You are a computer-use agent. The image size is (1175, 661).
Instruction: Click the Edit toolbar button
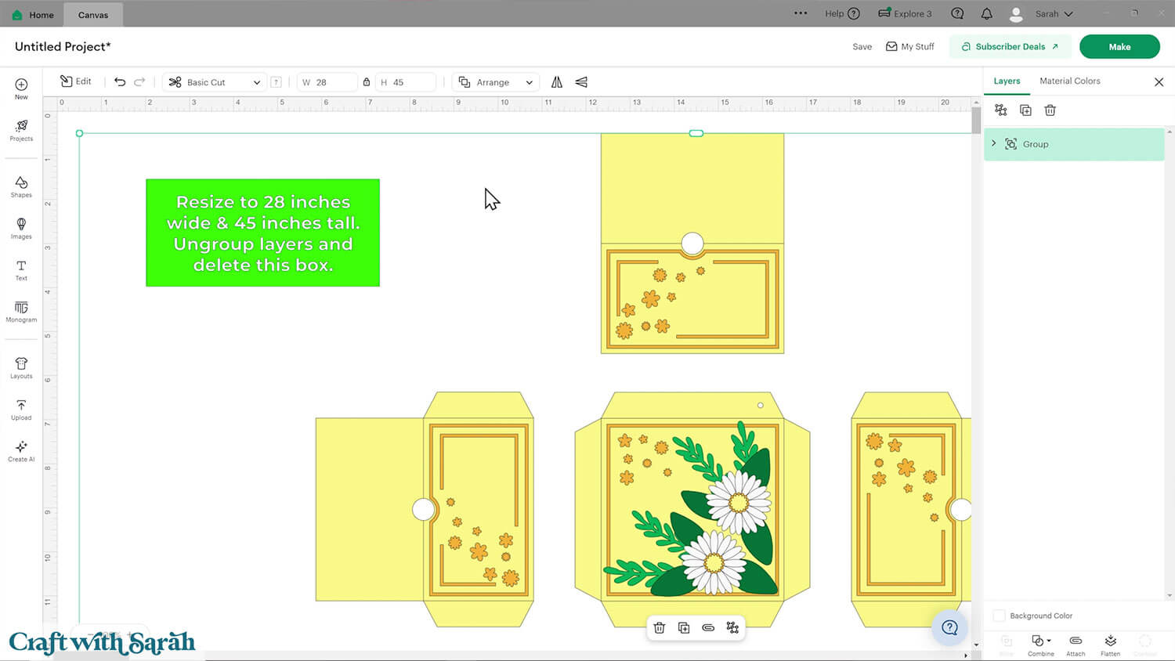pyautogui.click(x=76, y=81)
